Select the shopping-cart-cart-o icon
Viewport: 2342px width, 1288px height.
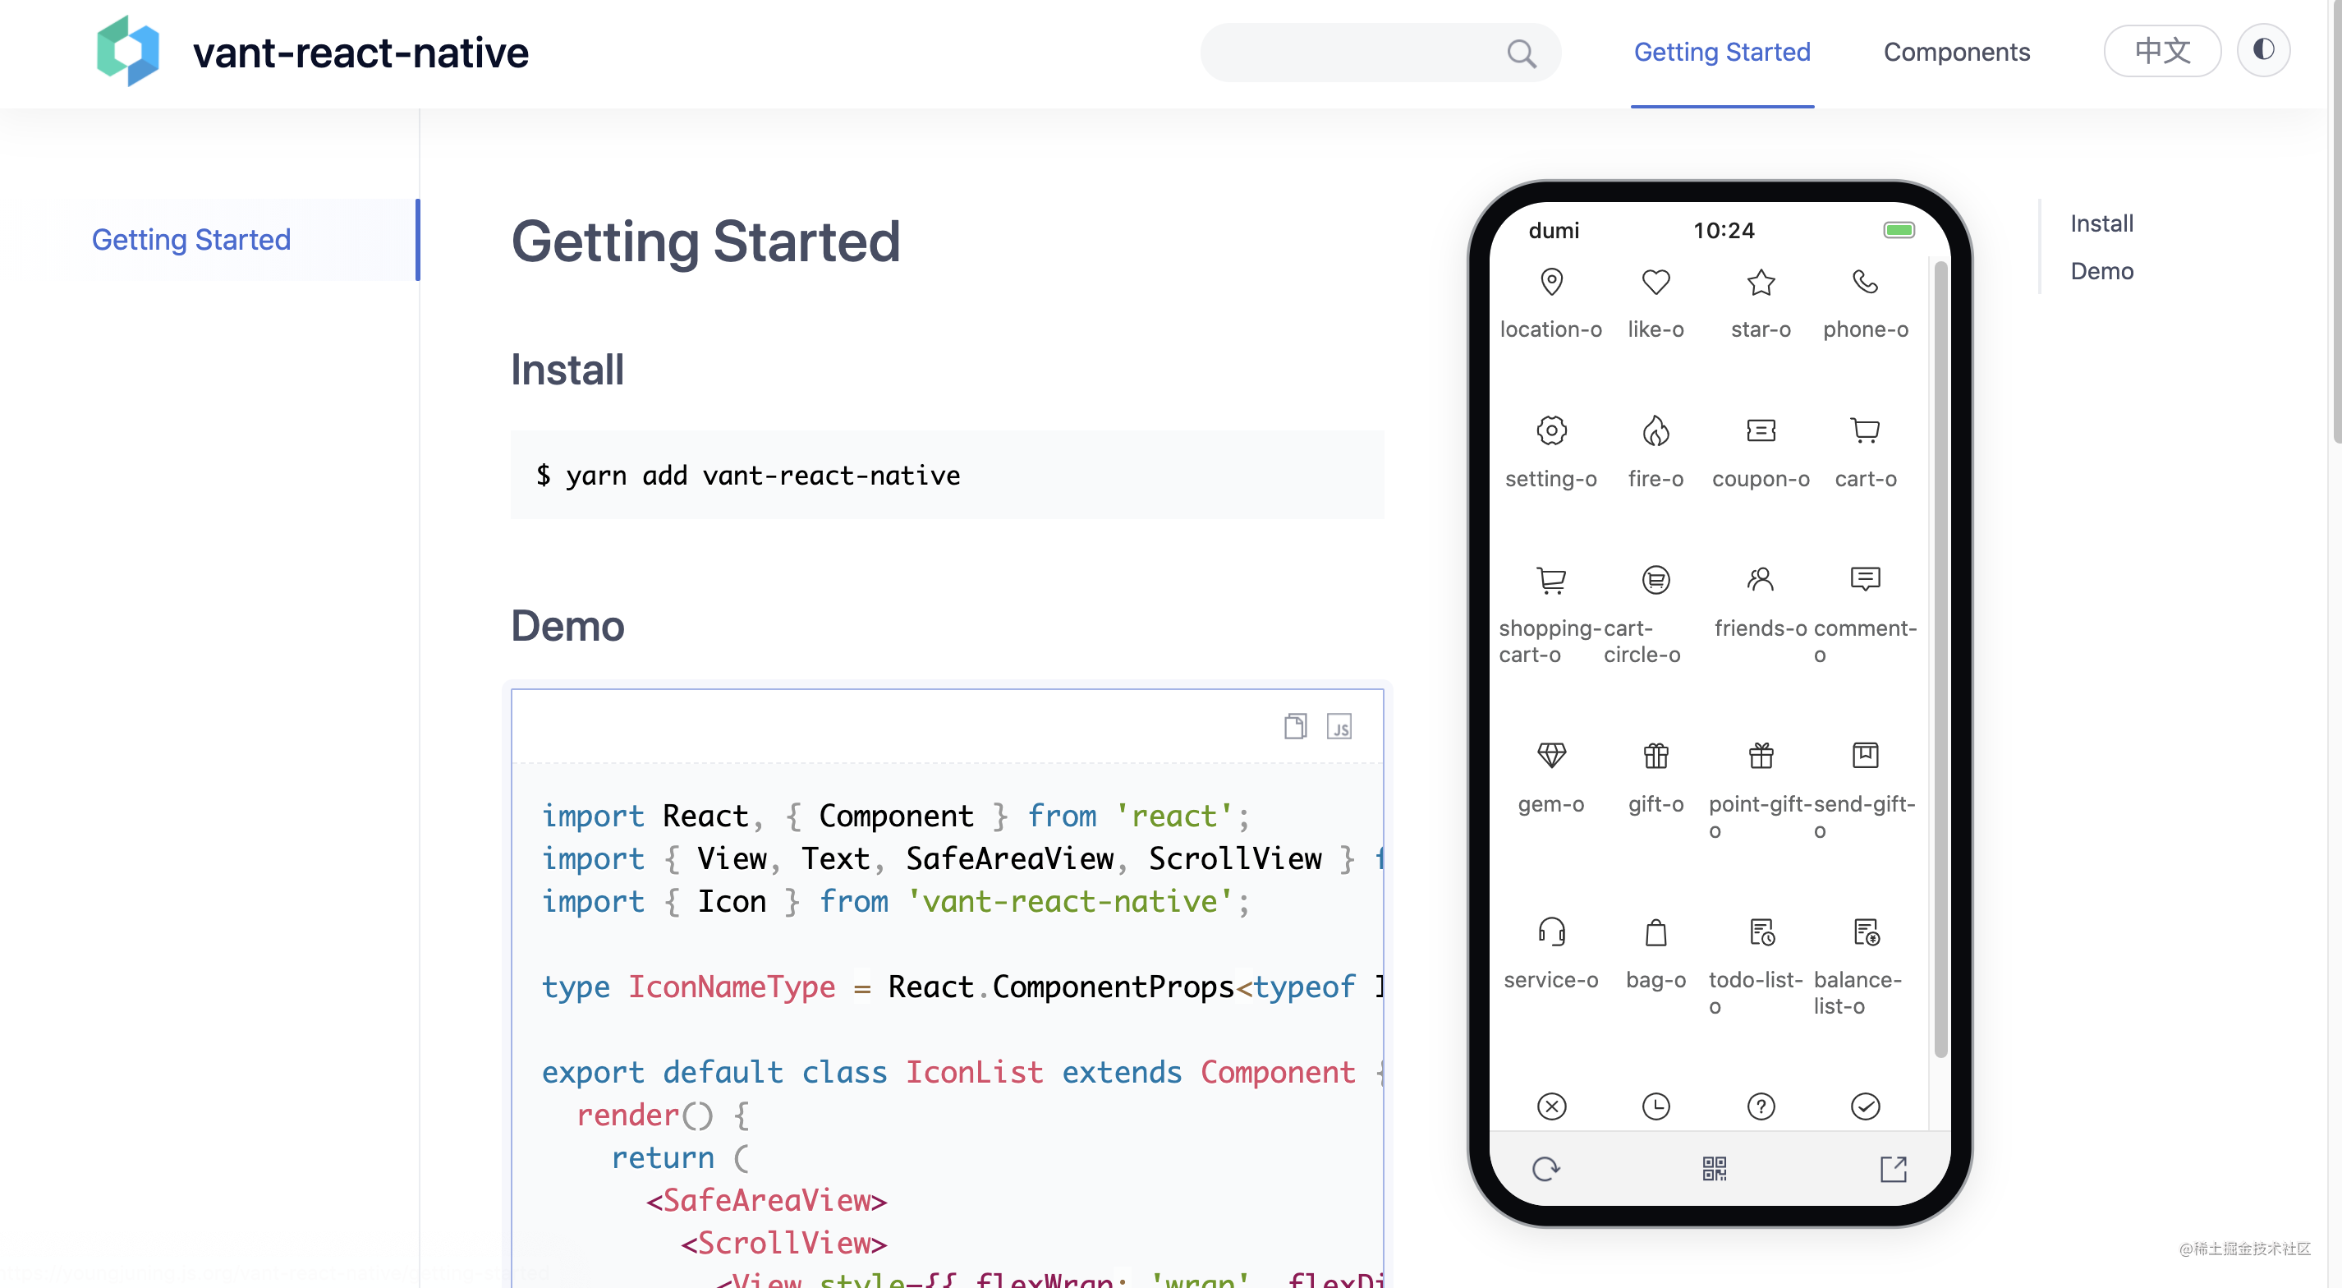point(1550,579)
